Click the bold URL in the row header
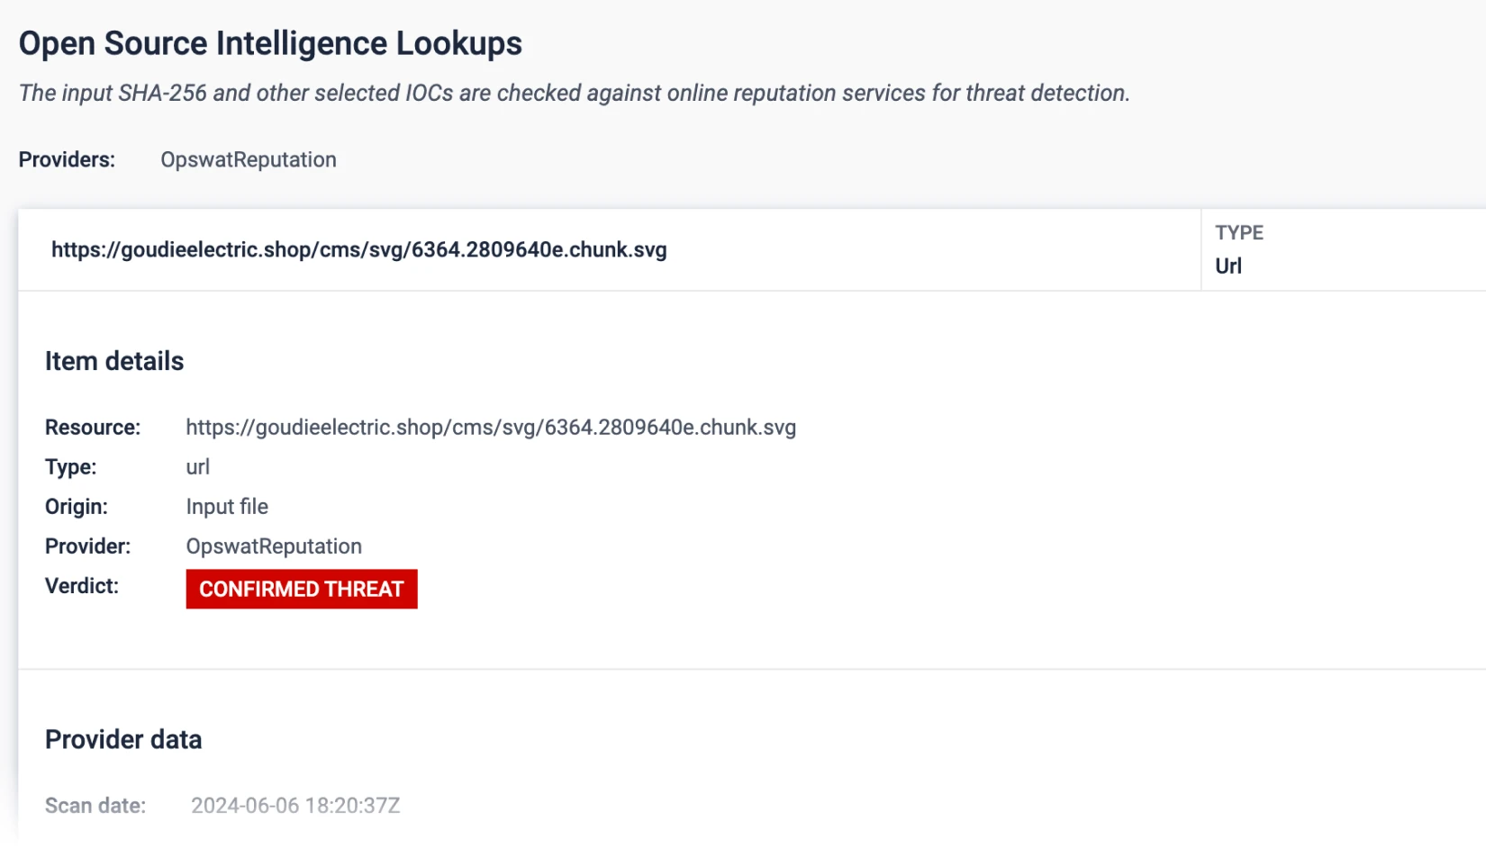This screenshot has height=848, width=1486. [x=358, y=250]
